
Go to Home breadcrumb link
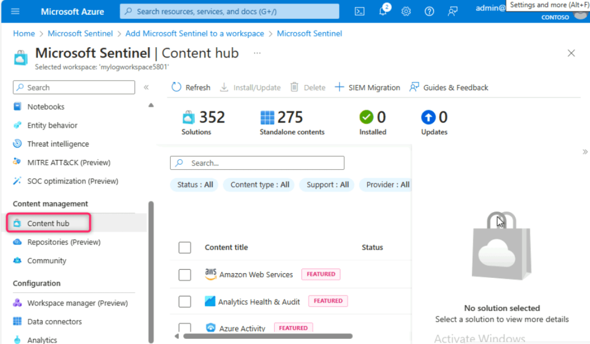point(24,33)
